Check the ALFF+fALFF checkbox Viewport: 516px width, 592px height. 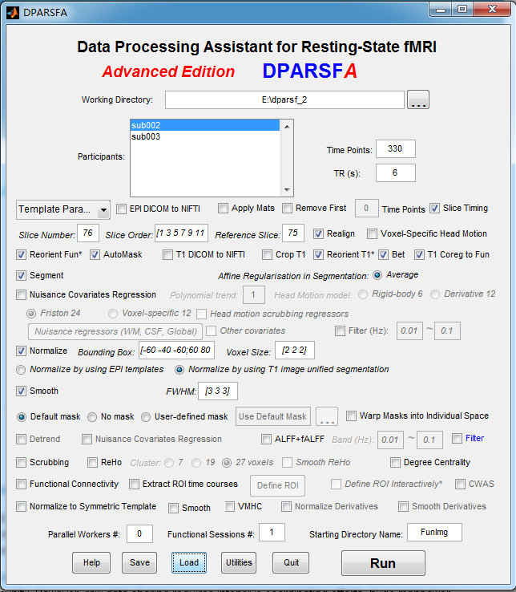(266, 439)
